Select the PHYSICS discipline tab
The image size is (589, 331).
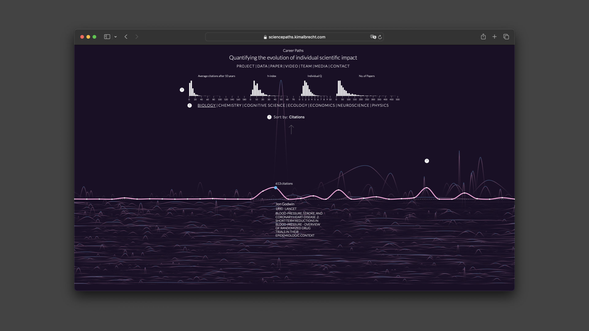pyautogui.click(x=380, y=105)
